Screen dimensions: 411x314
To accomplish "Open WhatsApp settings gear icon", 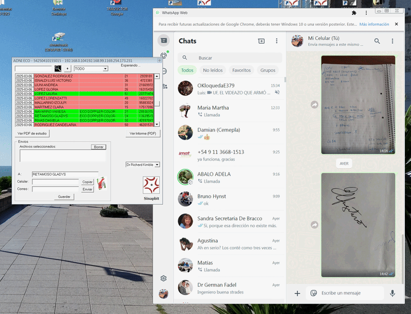I will click(163, 278).
